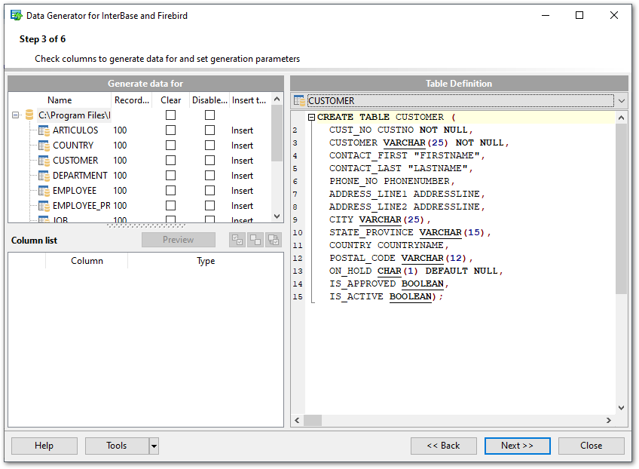
Task: Click the table tree vertical scrollbar thumb
Action: pos(277,133)
